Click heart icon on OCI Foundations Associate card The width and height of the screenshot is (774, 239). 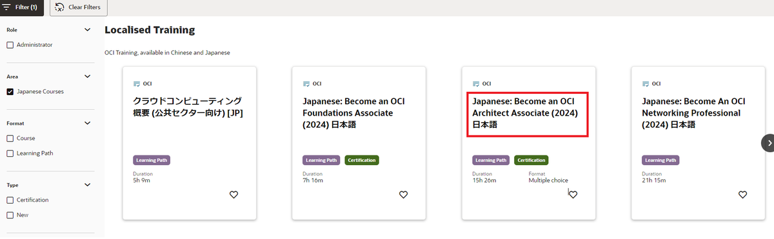coord(403,195)
